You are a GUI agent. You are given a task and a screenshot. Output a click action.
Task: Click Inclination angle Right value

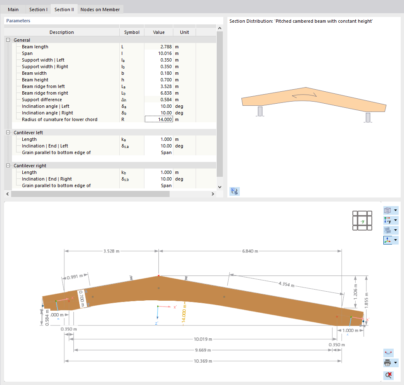coord(159,113)
